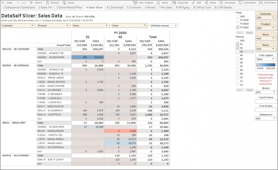The image size is (278, 170).
Task: Click the Revert icon in toolbar
Action: coord(32,3)
